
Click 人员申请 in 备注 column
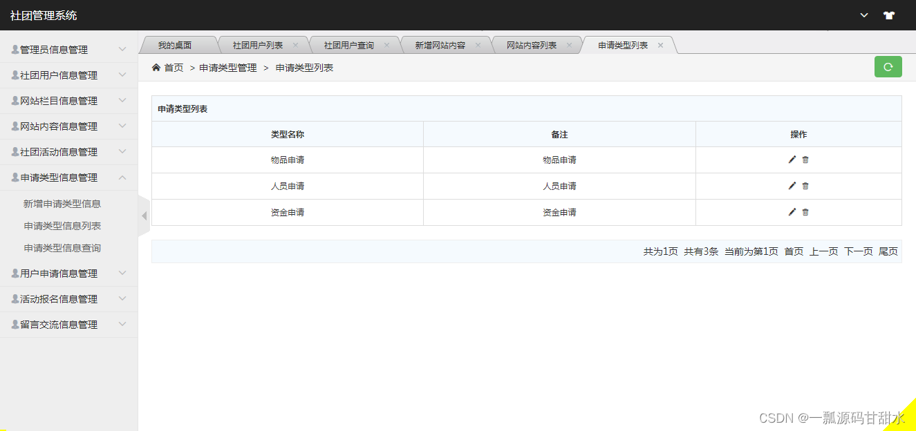click(559, 186)
